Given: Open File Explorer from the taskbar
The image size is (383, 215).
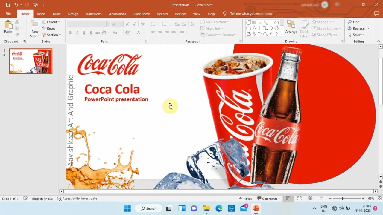Looking at the screenshot, I should pyautogui.click(x=206, y=208).
